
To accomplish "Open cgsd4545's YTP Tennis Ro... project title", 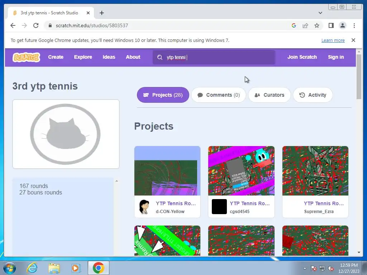I will tap(250, 203).
